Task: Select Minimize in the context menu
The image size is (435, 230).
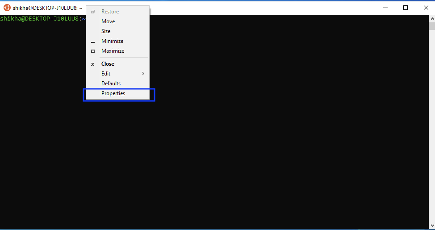Action: [117, 41]
